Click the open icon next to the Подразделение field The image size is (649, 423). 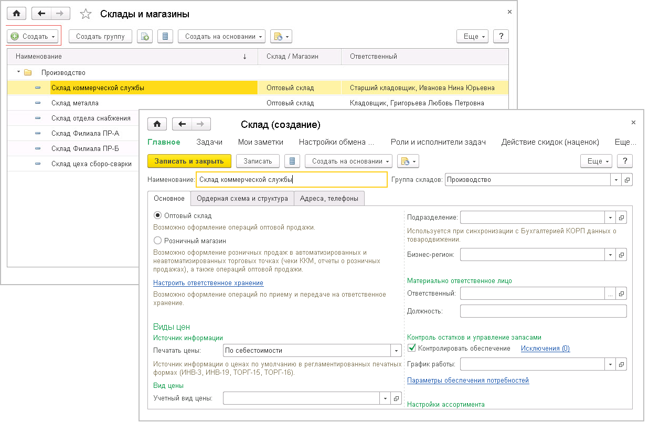(x=621, y=218)
